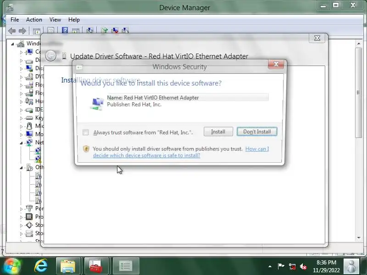The width and height of the screenshot is (367, 275).
Task: Click the Forward arrow in Device Manager toolbar
Action: tap(22, 31)
